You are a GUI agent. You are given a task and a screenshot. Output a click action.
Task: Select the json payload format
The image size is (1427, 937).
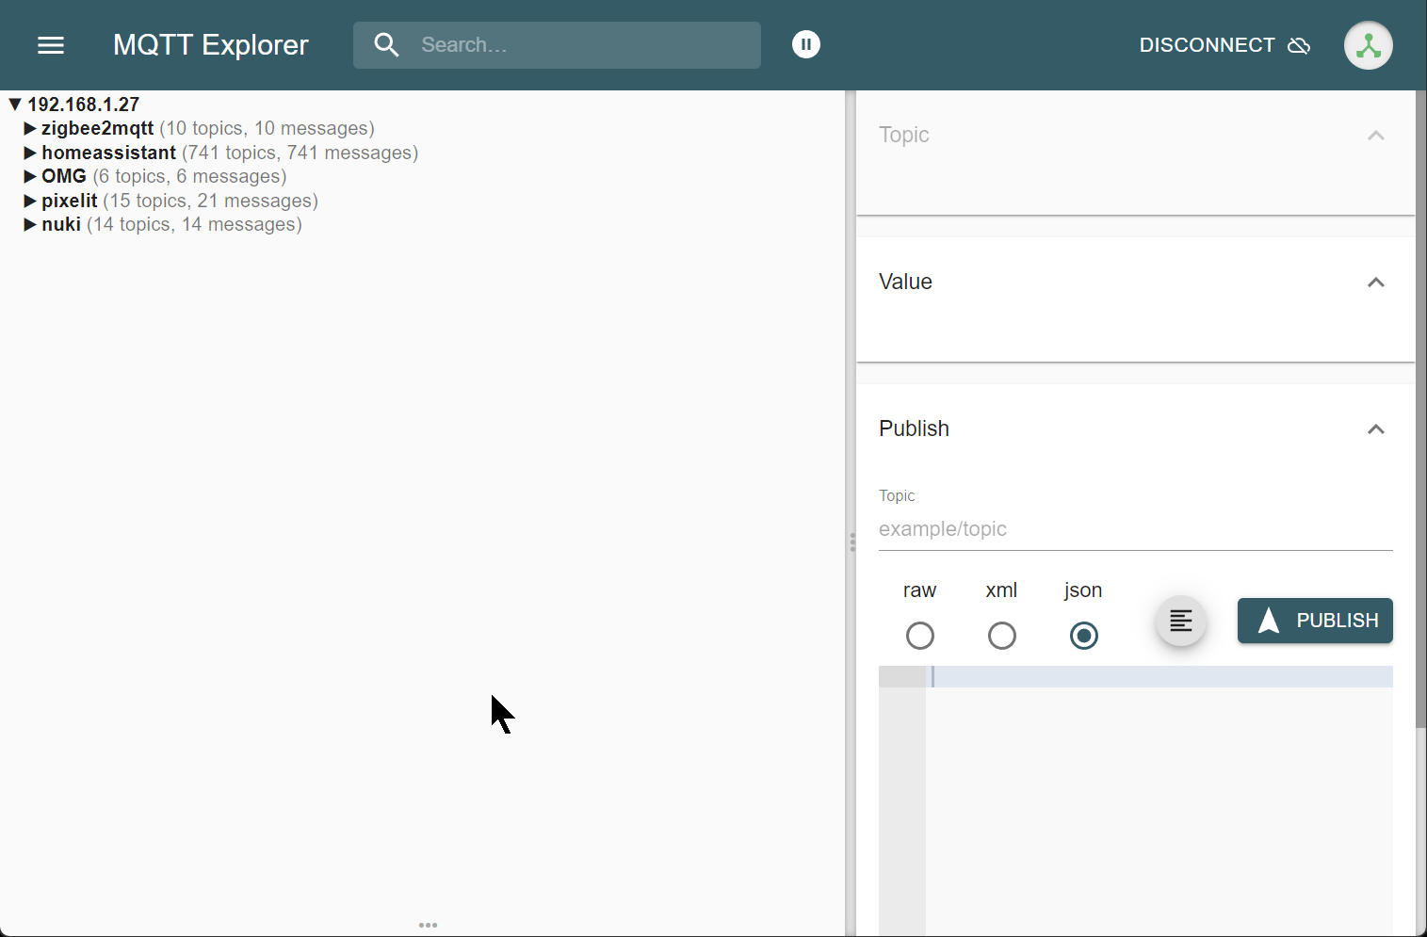point(1083,636)
